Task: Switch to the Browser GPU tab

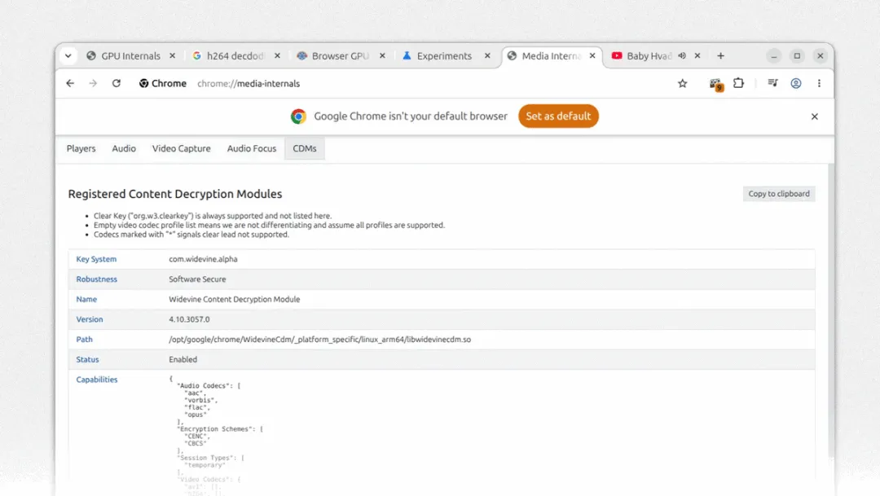Action: pyautogui.click(x=334, y=56)
